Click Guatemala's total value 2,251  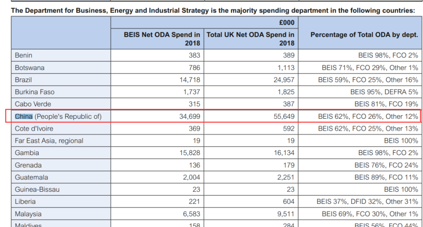click(x=286, y=177)
